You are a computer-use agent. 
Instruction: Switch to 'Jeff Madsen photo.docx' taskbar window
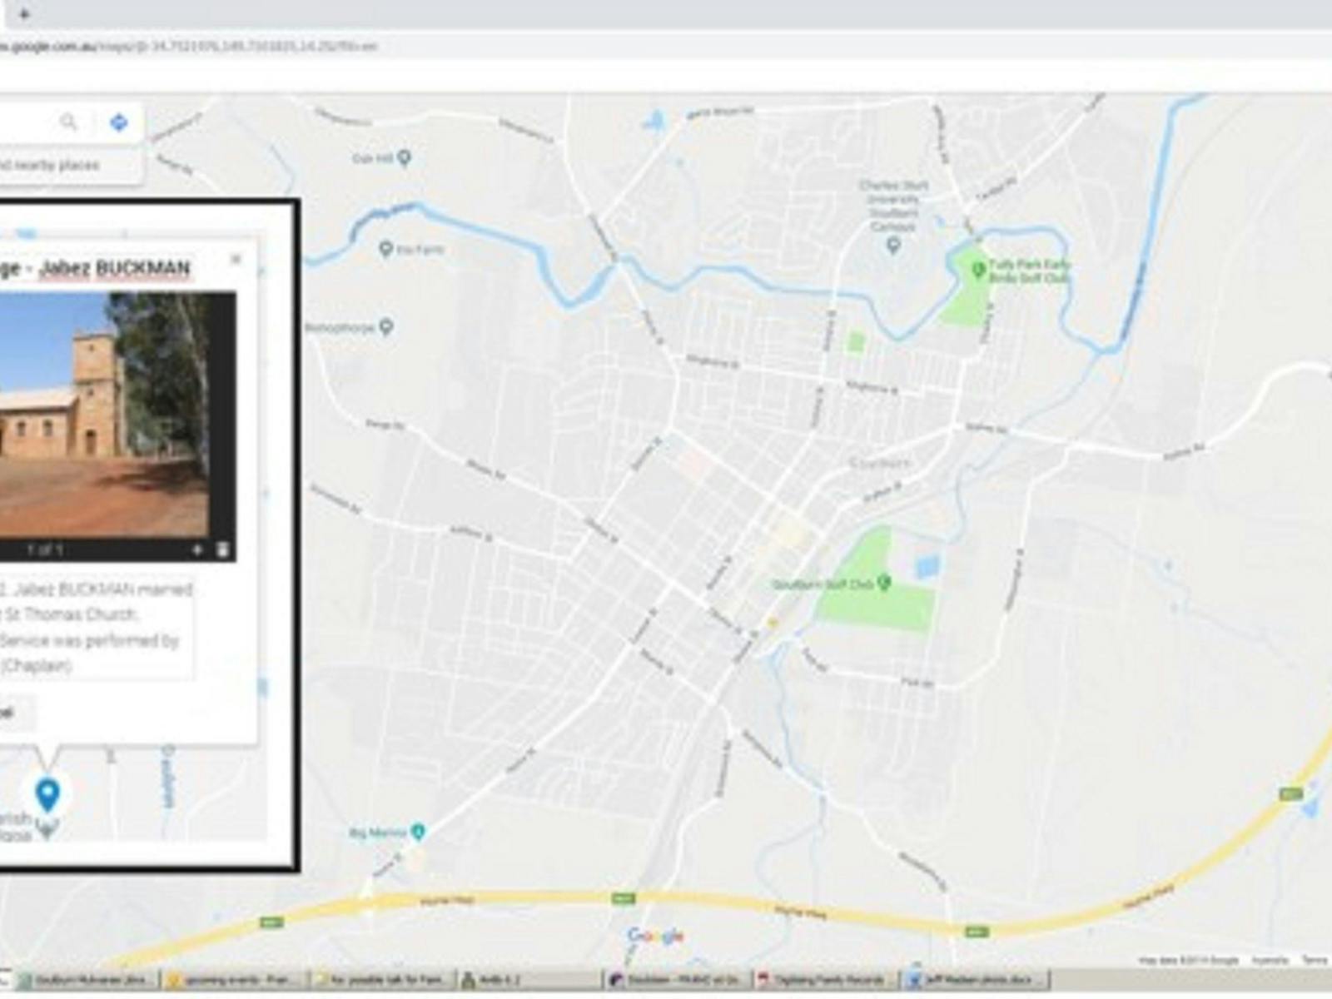pos(974,980)
